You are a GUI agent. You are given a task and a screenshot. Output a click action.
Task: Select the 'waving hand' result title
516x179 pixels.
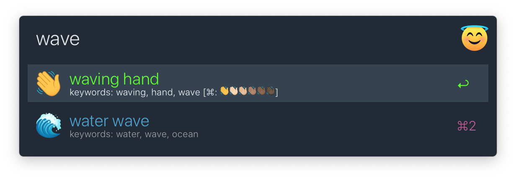[x=114, y=79]
